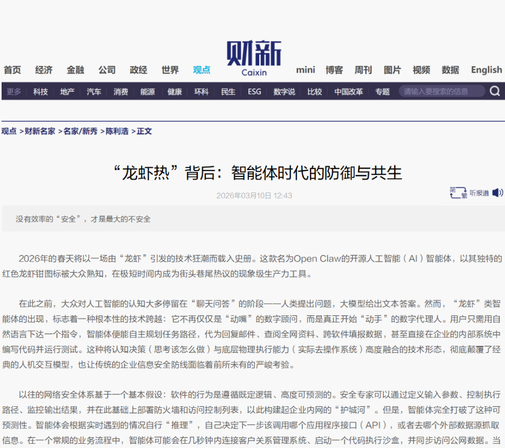Screen dimensions: 505x448
Task: Click the 名家/新秀 breadcrumb link
Action: click(x=81, y=131)
